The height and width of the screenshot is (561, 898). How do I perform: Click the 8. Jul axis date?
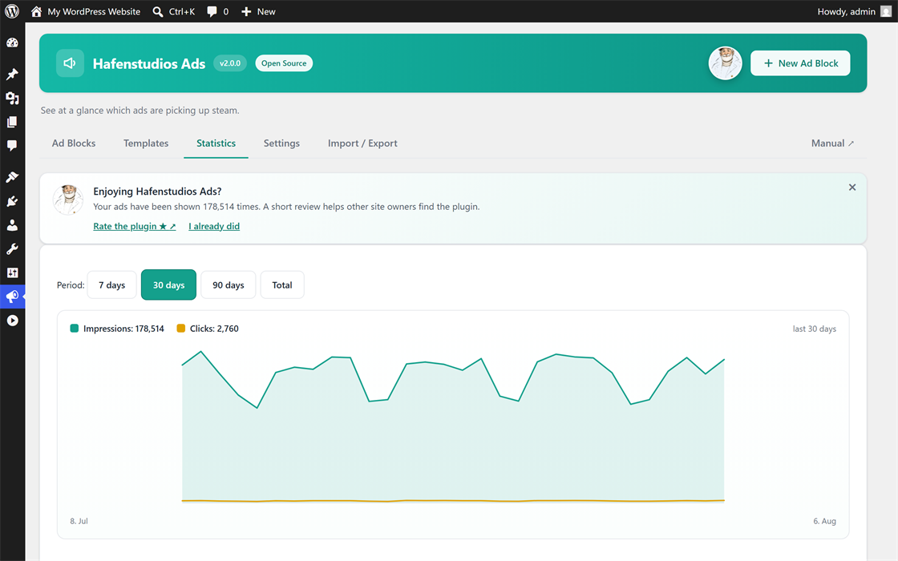click(x=79, y=521)
